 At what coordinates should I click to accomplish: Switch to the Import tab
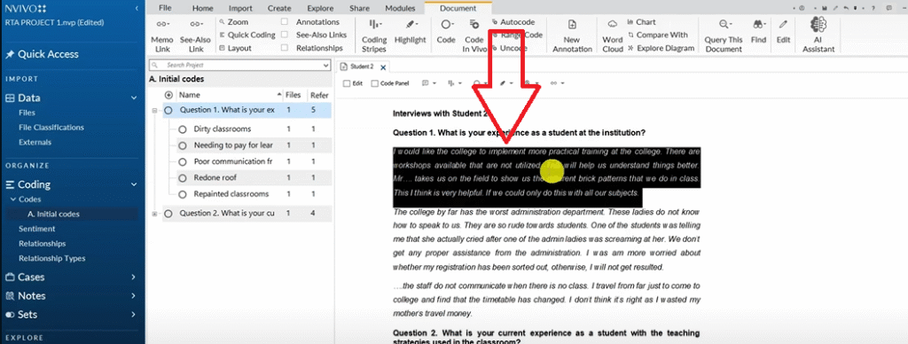click(240, 9)
